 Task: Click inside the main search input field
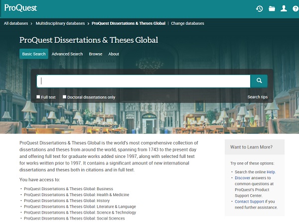145,81
